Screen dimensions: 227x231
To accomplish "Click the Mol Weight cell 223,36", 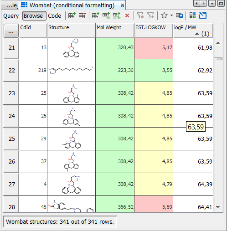I will click(115, 71).
